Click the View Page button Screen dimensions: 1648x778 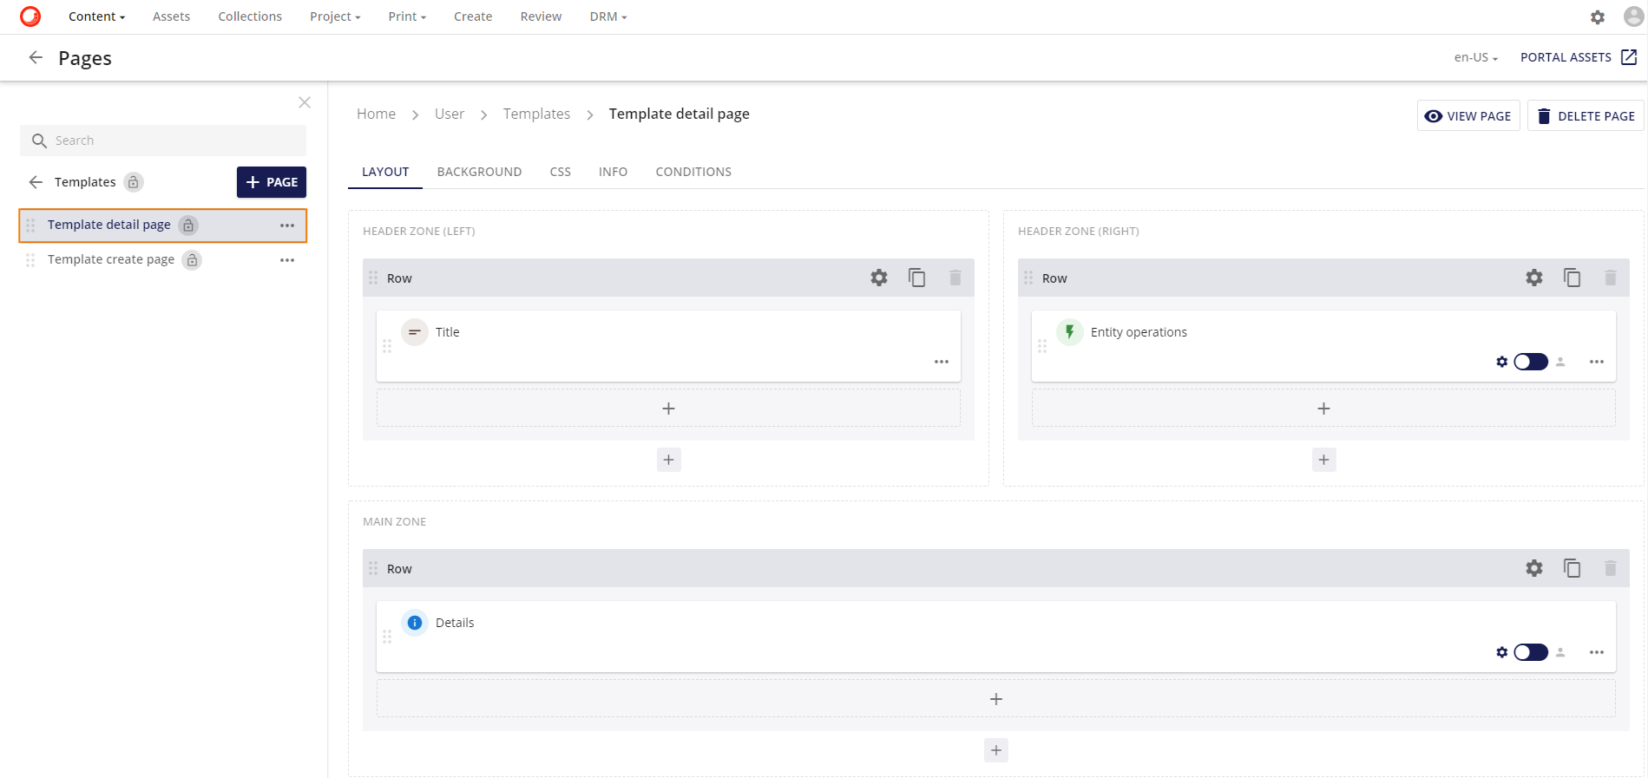(x=1467, y=116)
